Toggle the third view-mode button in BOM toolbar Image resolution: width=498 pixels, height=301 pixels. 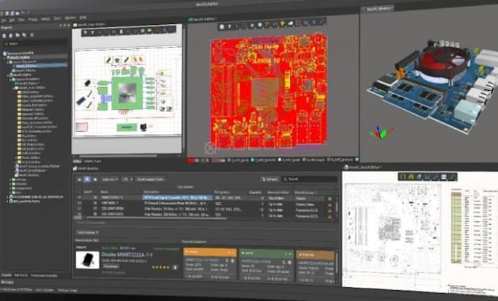point(94,179)
